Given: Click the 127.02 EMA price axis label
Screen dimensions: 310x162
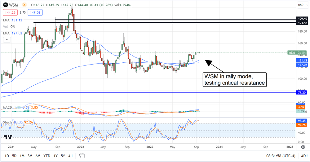Looking at the screenshot, I should [302, 65].
